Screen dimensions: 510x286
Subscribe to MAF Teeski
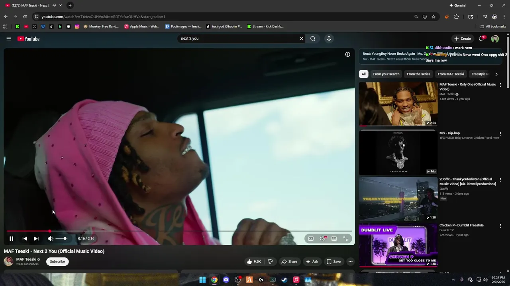pyautogui.click(x=57, y=261)
